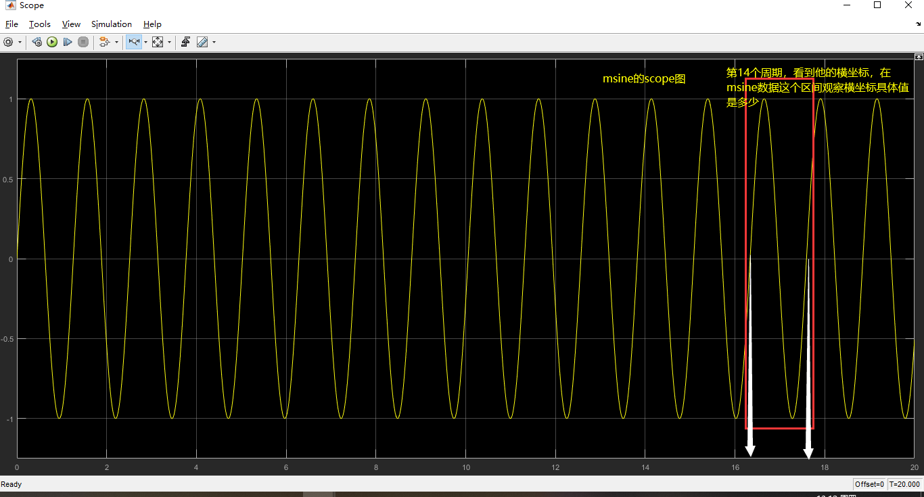This screenshot has width=924, height=497.
Task: Click the Stop simulation button
Action: (83, 42)
